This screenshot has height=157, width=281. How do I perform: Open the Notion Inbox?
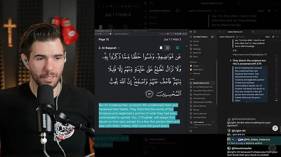(202, 57)
